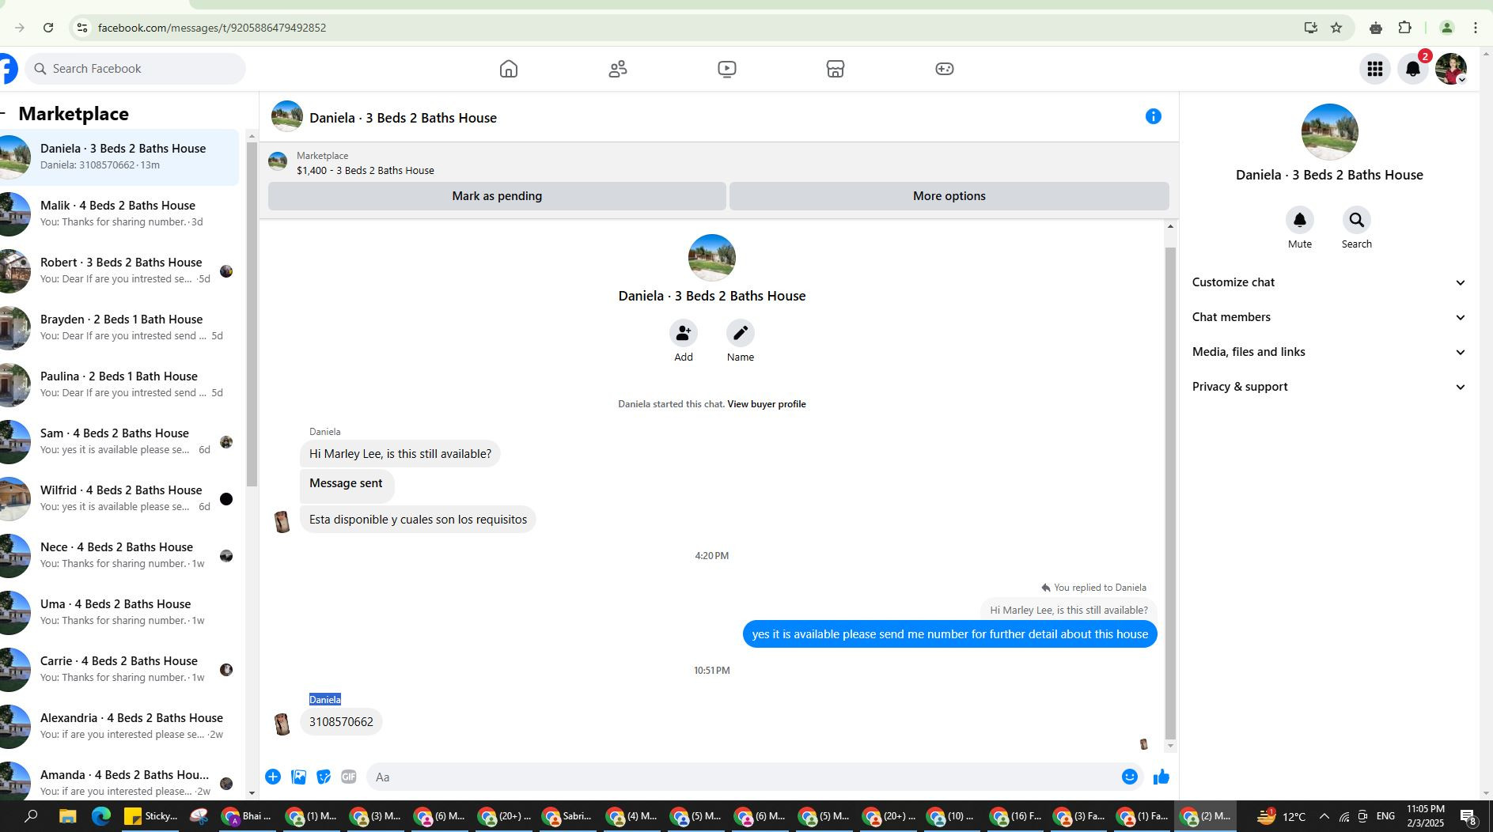Image resolution: width=1493 pixels, height=832 pixels.
Task: Click the conversation list scrollbar
Action: (x=252, y=314)
